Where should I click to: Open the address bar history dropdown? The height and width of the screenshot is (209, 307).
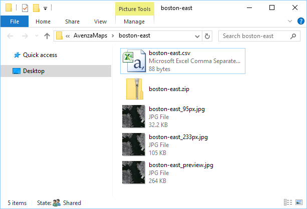click(x=197, y=36)
